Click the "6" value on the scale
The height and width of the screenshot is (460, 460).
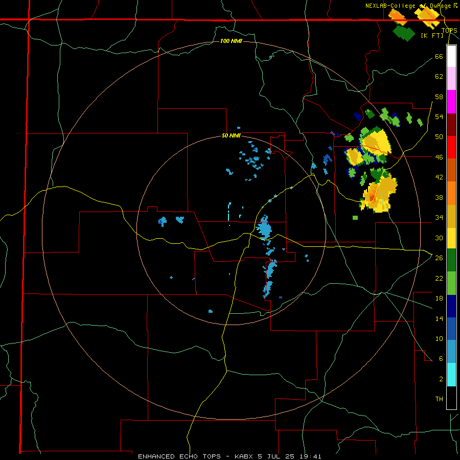441,358
